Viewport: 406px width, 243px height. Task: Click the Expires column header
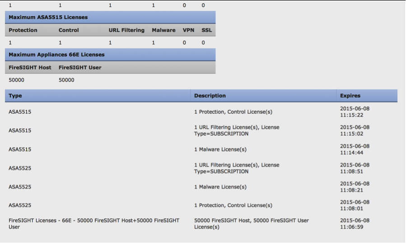click(x=350, y=96)
